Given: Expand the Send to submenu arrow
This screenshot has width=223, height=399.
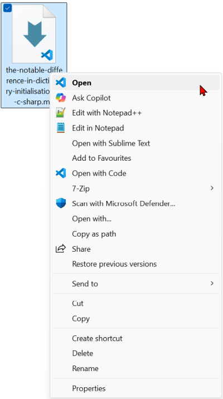Looking at the screenshot, I should click(212, 283).
